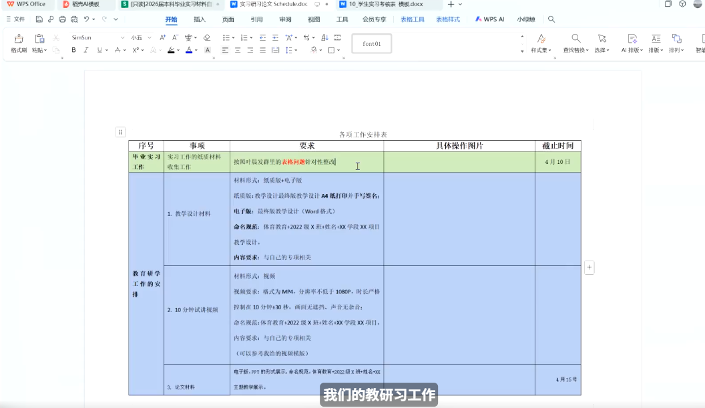Switch to the 表格工具 (Table Tools) tab

point(413,19)
